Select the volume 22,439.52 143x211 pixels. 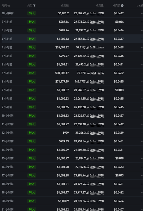click(80, 56)
